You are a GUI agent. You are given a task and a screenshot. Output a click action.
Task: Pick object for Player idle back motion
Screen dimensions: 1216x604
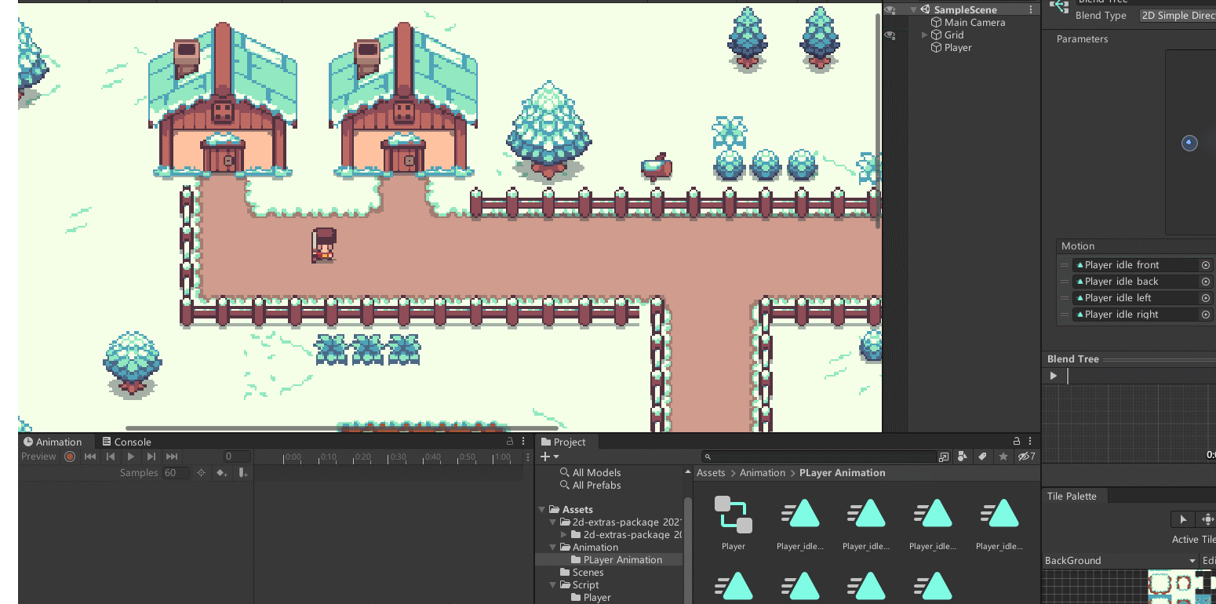click(1206, 282)
